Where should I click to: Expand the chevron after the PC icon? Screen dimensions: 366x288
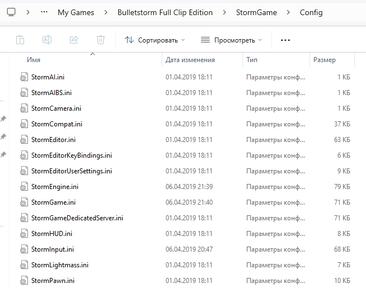[x=28, y=12]
